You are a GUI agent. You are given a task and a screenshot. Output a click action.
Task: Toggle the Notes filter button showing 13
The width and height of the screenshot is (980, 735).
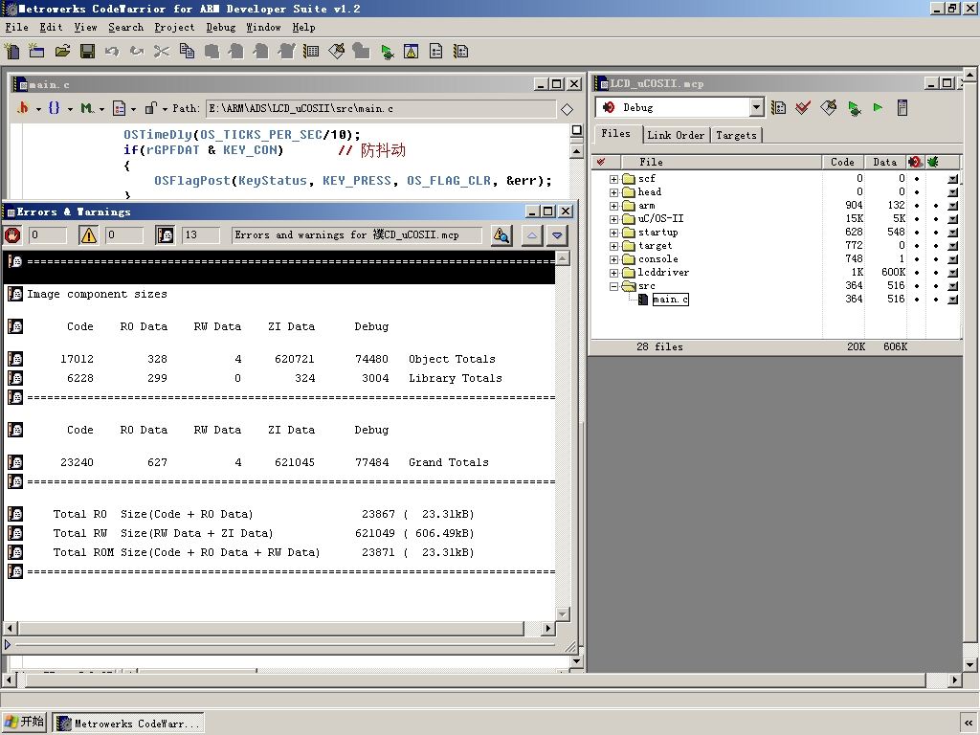pos(165,235)
